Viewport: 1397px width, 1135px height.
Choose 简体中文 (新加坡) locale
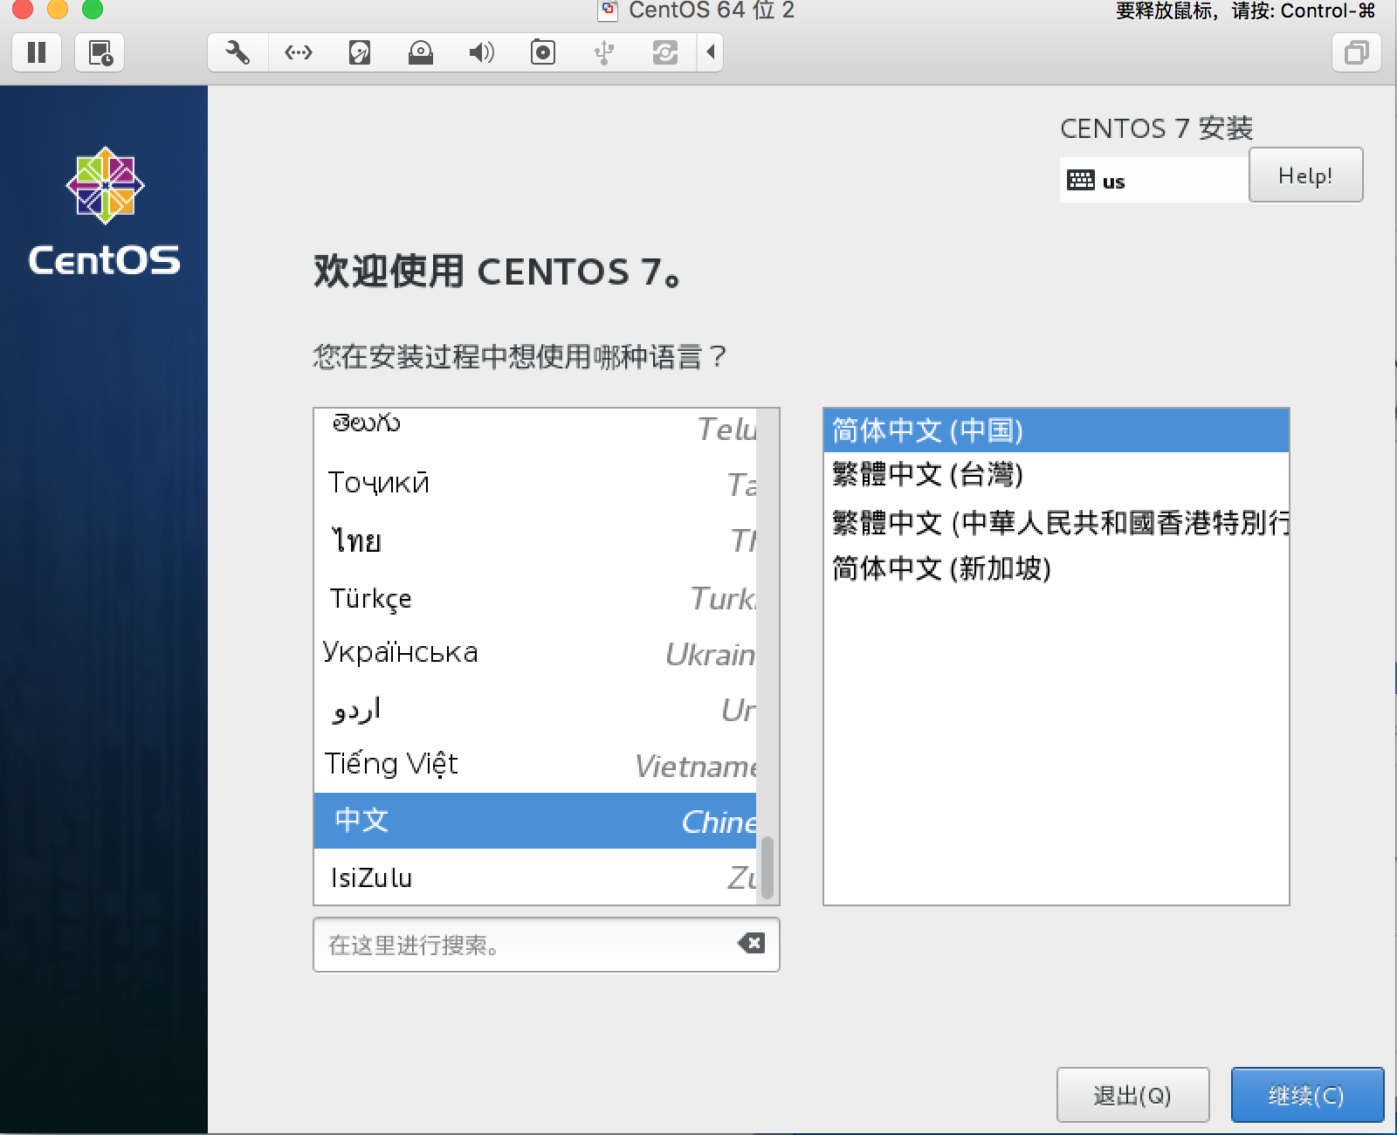coord(1056,568)
